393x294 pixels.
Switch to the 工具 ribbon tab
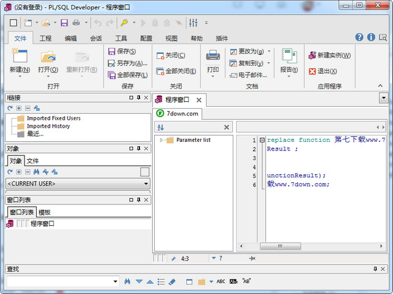(x=121, y=38)
